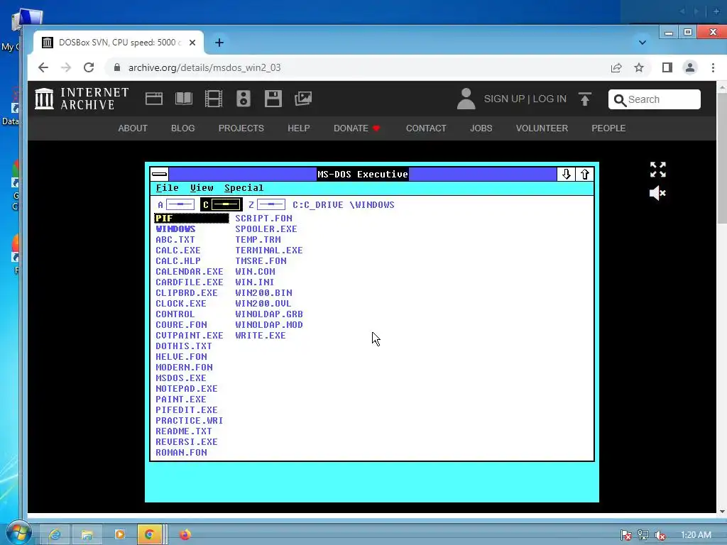Image resolution: width=727 pixels, height=545 pixels.
Task: Open a new browser tab
Action: [219, 43]
